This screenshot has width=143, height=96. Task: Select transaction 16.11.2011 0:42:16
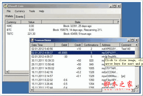click(83, 72)
